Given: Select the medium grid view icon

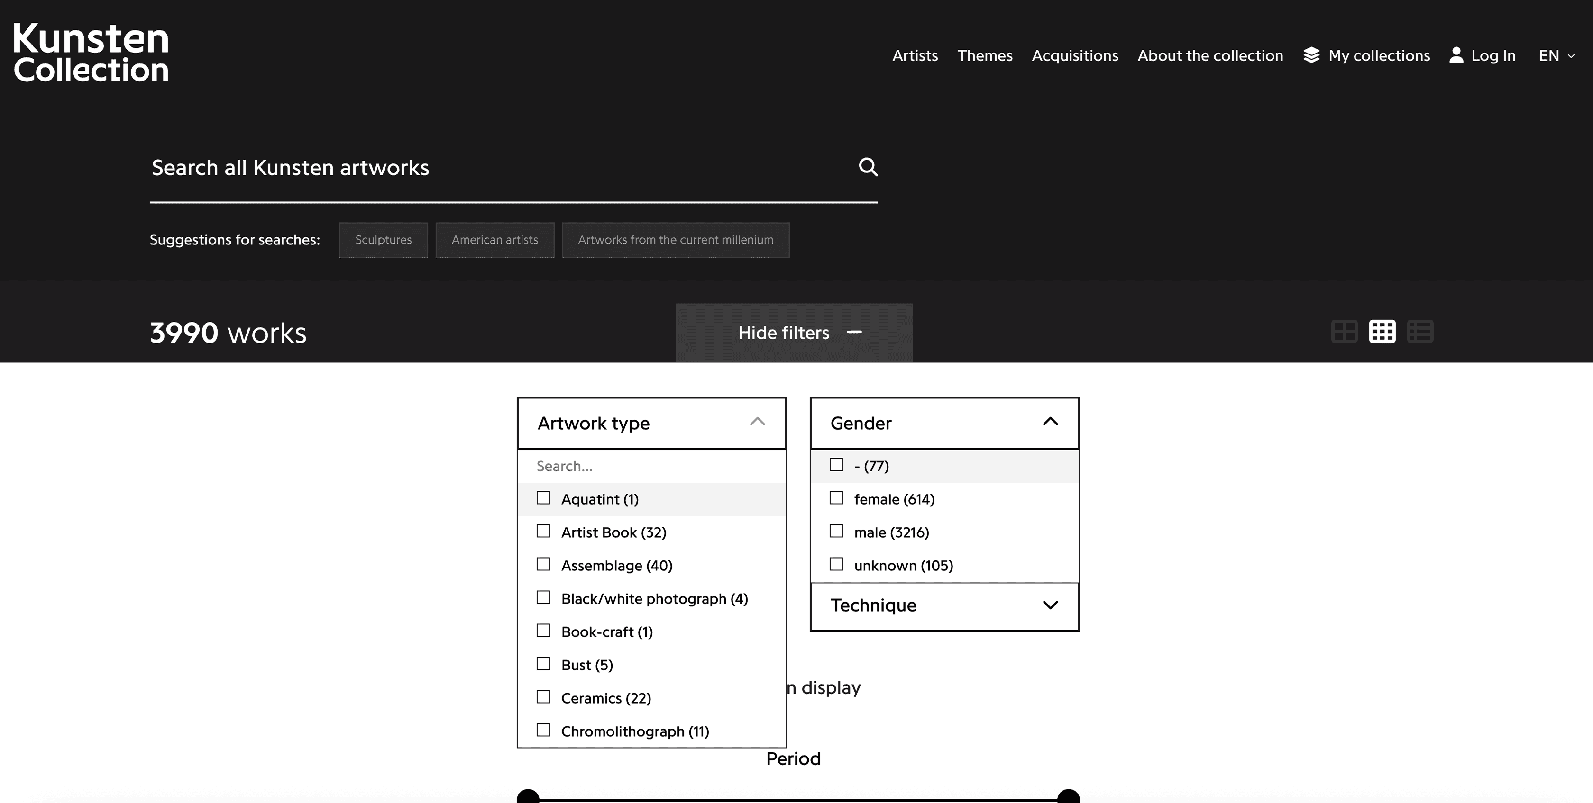Looking at the screenshot, I should point(1382,332).
